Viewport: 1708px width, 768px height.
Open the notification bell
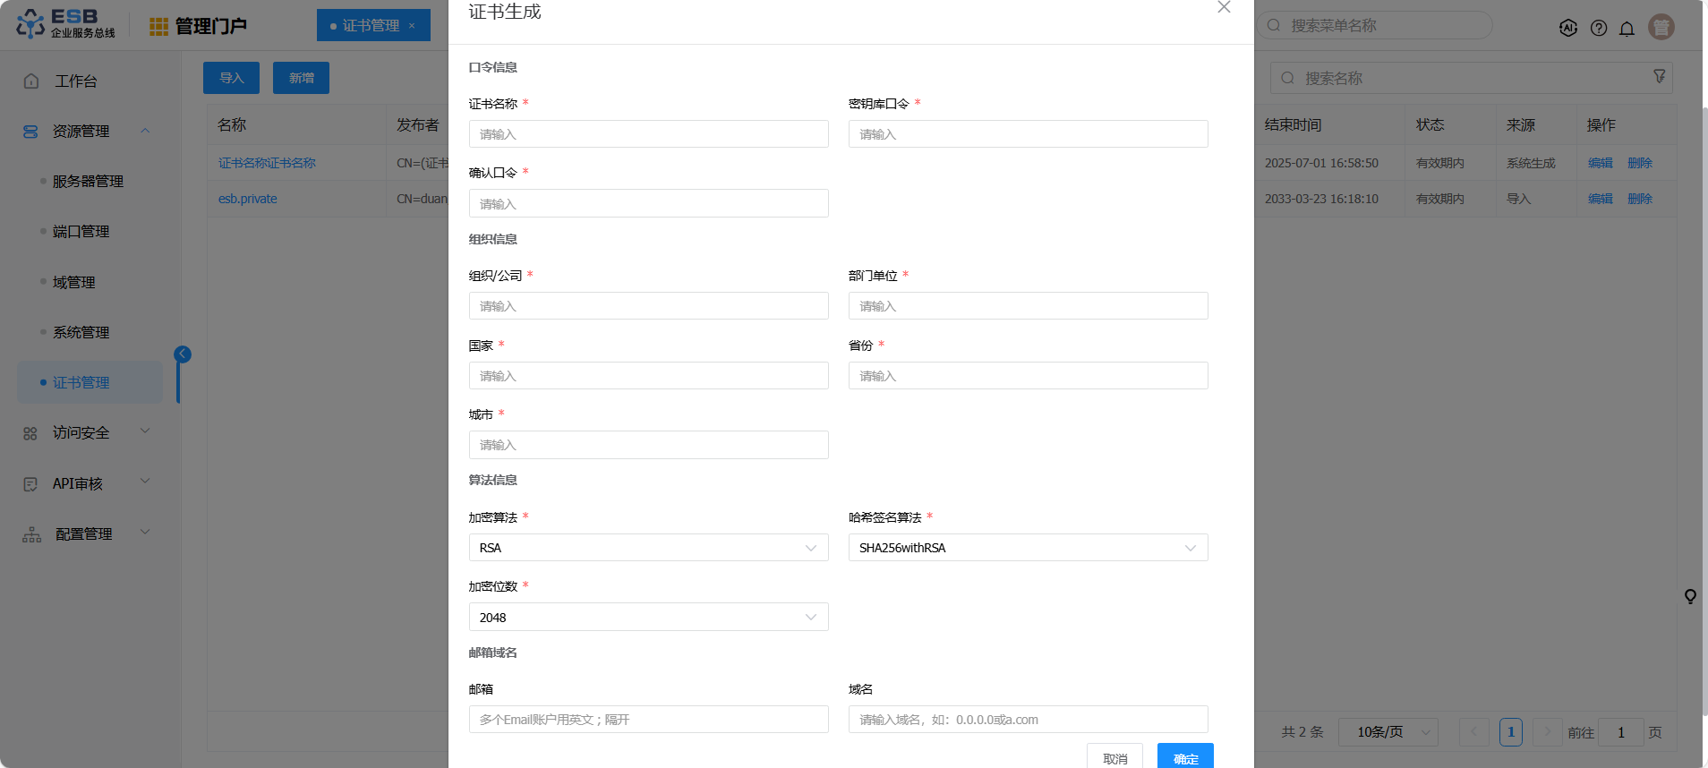[1627, 28]
